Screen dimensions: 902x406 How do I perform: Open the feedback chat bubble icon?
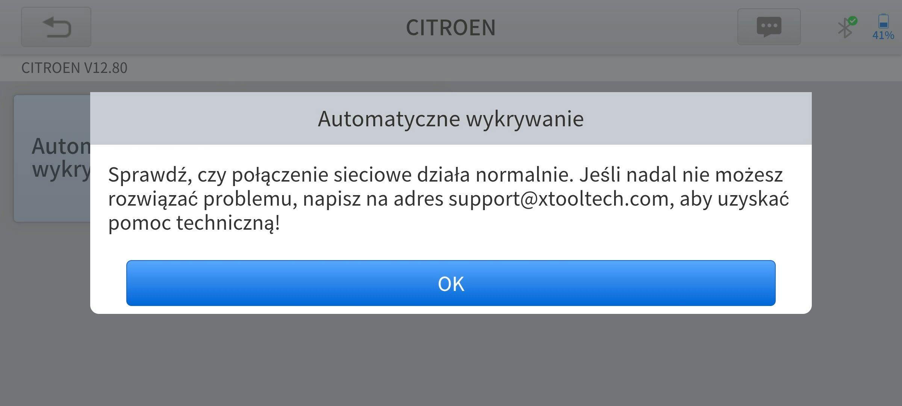pos(769,27)
